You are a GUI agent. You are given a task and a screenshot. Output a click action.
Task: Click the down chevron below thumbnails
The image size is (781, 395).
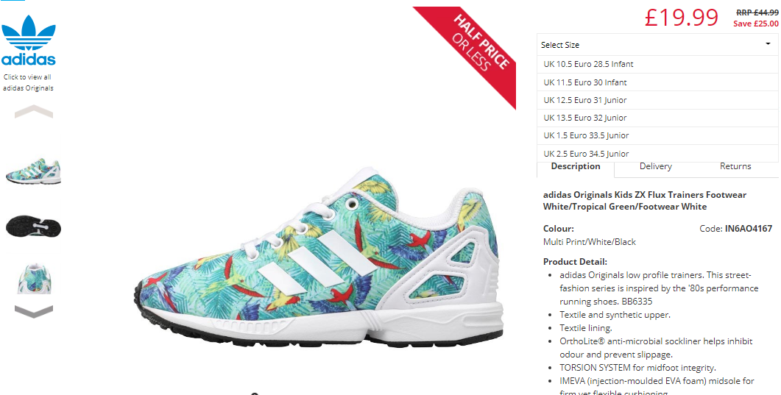(x=34, y=312)
